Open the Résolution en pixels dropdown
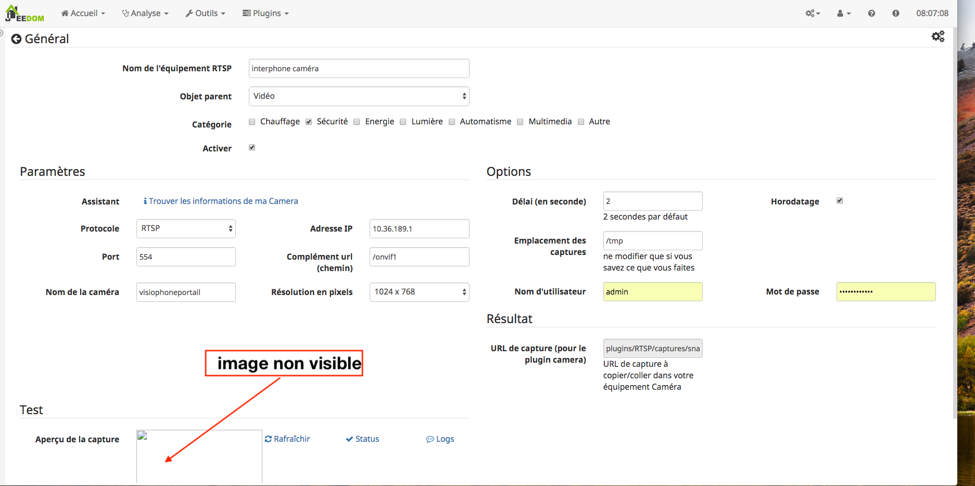The image size is (975, 486). tap(419, 292)
